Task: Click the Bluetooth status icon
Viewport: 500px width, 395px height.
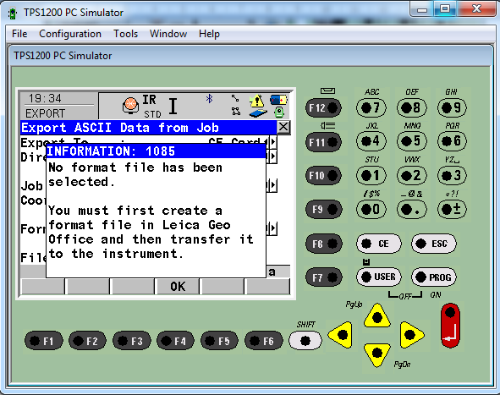Action: (x=209, y=98)
